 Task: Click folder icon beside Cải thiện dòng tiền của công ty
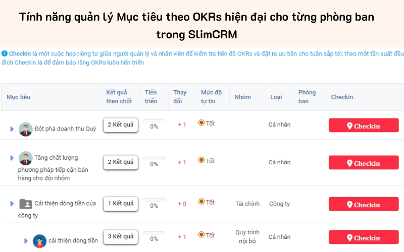click(25, 204)
